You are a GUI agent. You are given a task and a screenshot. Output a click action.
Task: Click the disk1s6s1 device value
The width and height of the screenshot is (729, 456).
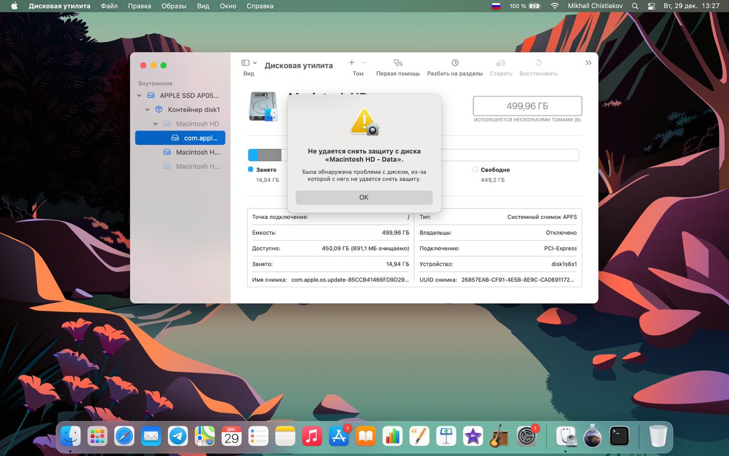(564, 264)
